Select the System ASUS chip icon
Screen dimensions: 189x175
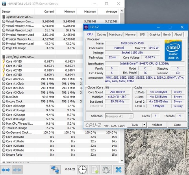click(4, 17)
